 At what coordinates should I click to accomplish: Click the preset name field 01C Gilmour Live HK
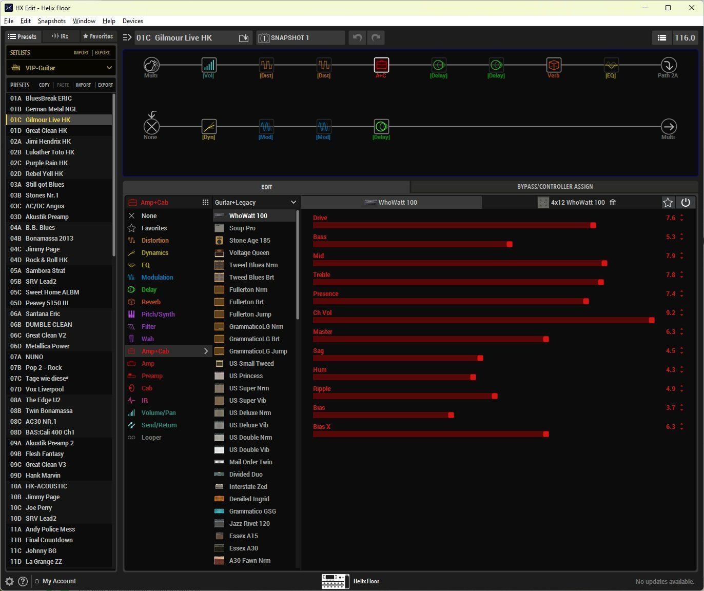[x=185, y=38]
